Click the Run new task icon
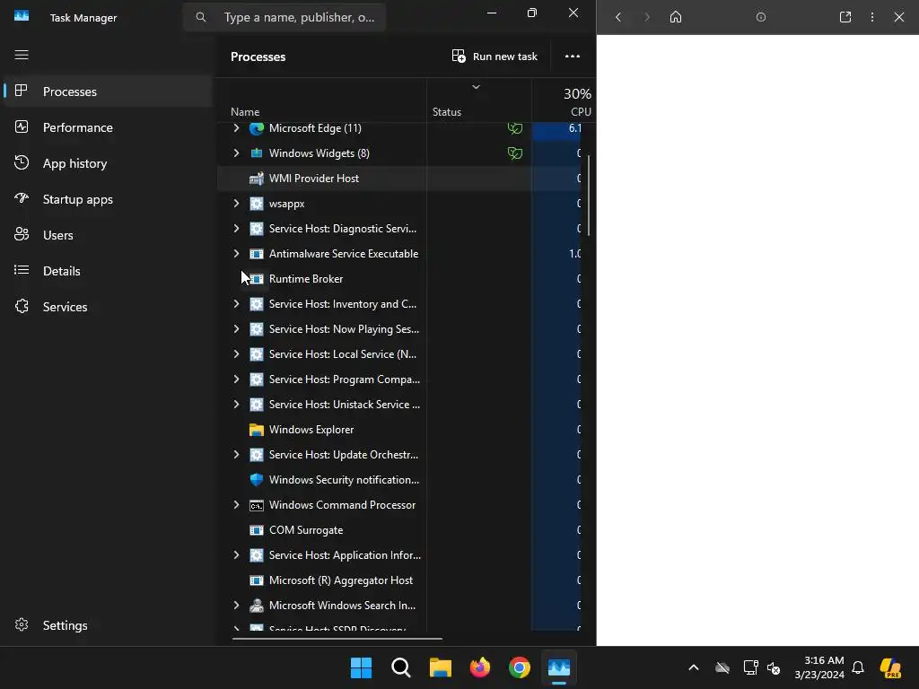This screenshot has height=689, width=919. pyautogui.click(x=459, y=57)
